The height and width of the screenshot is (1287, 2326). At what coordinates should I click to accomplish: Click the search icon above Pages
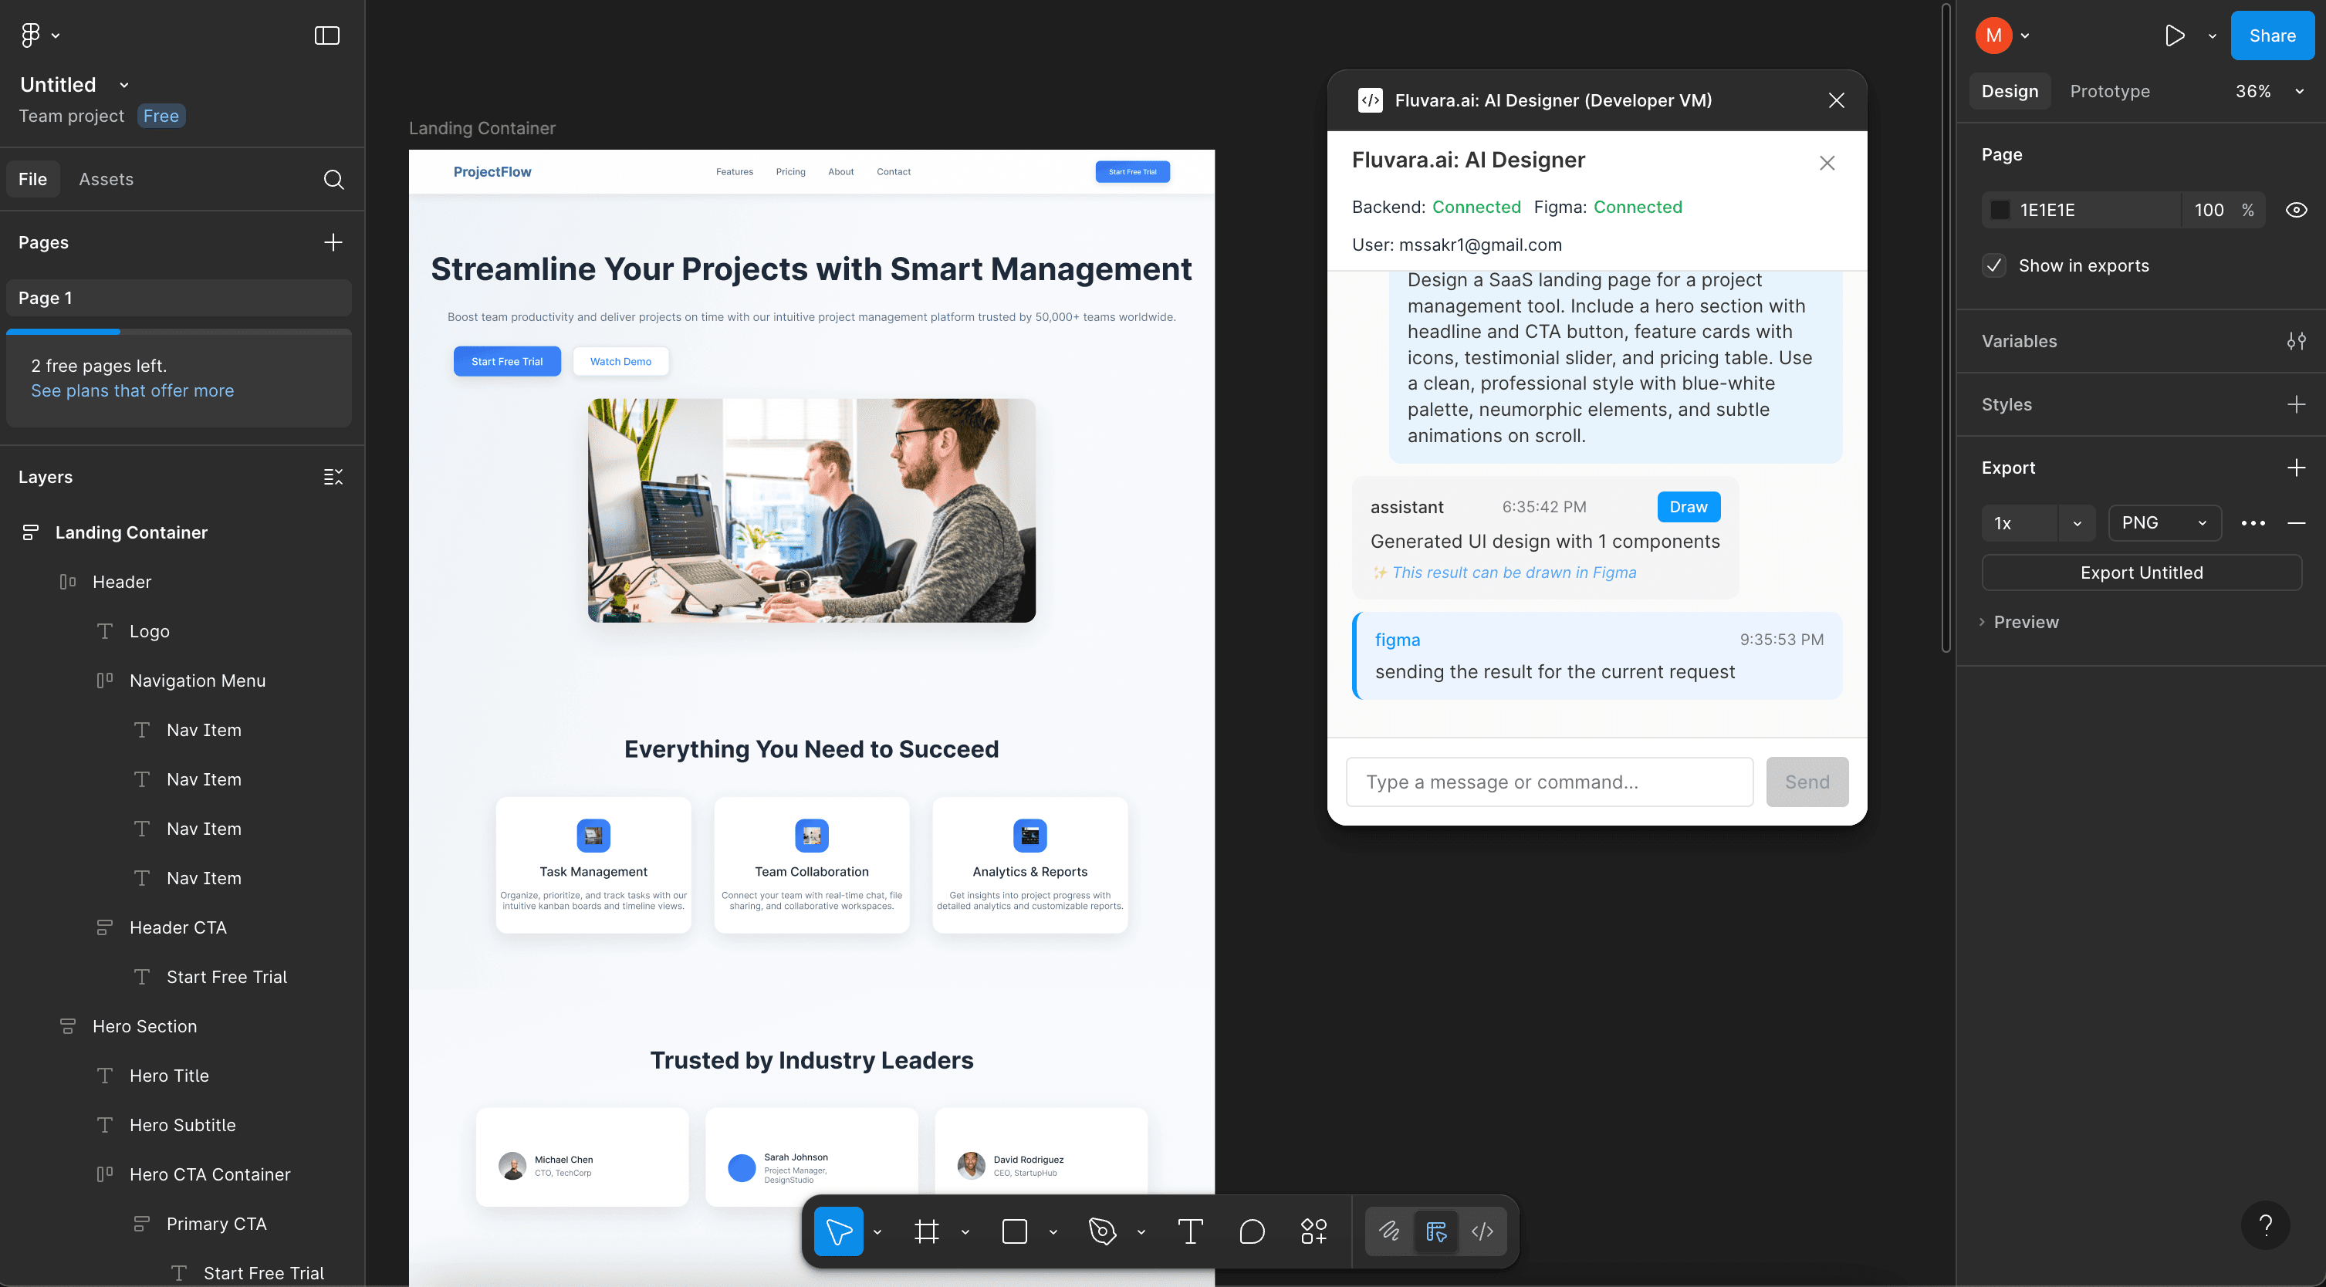[x=334, y=179]
